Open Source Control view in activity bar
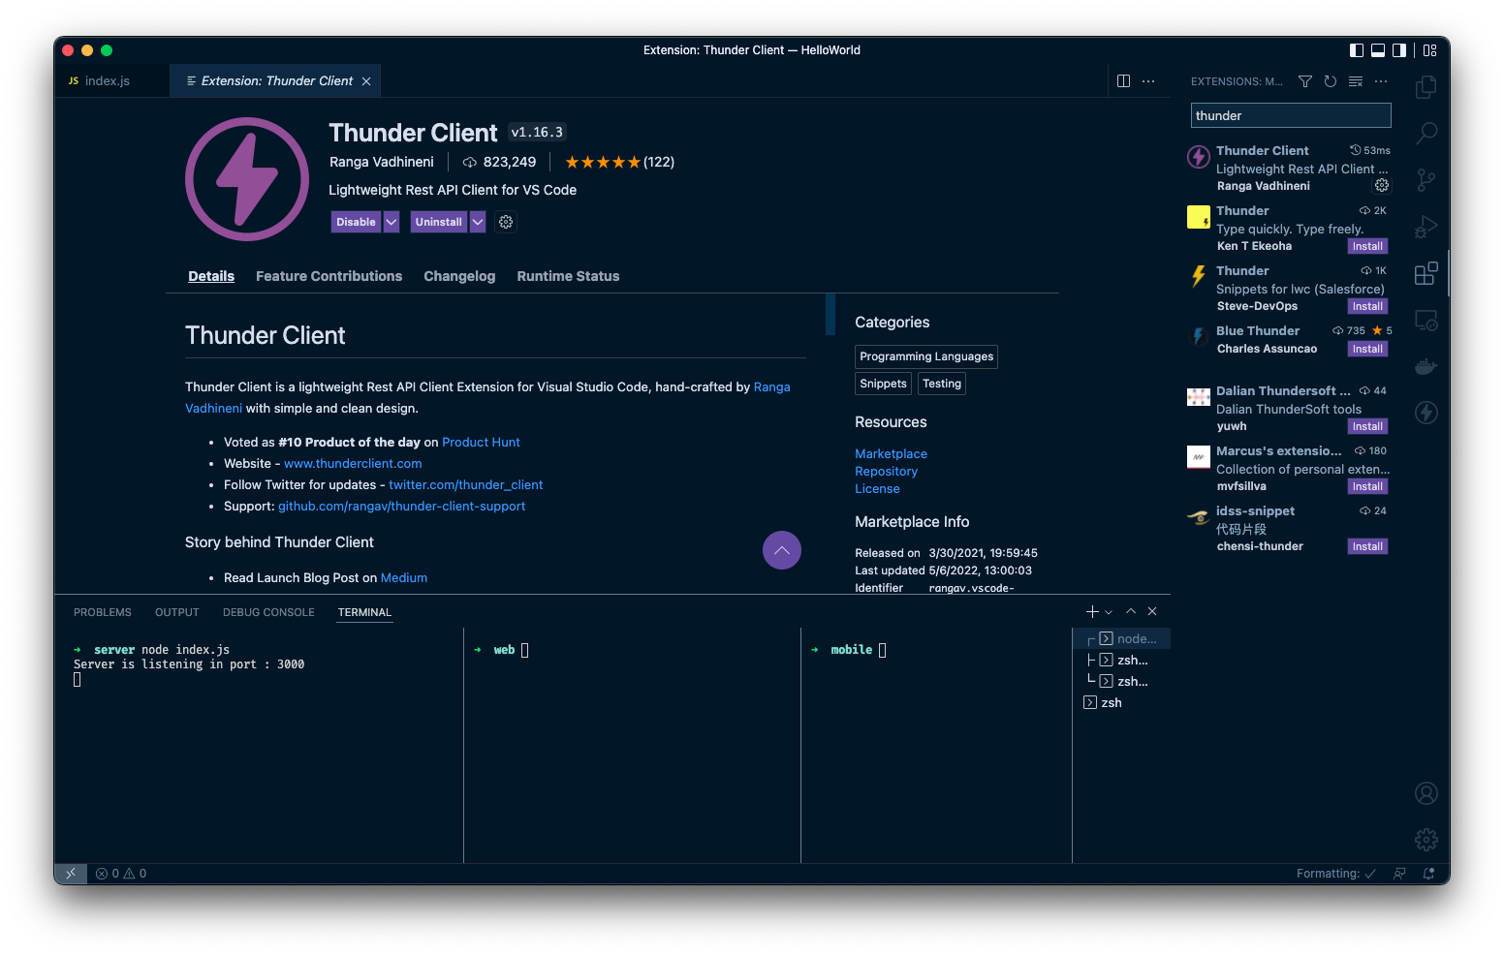 1426,180
